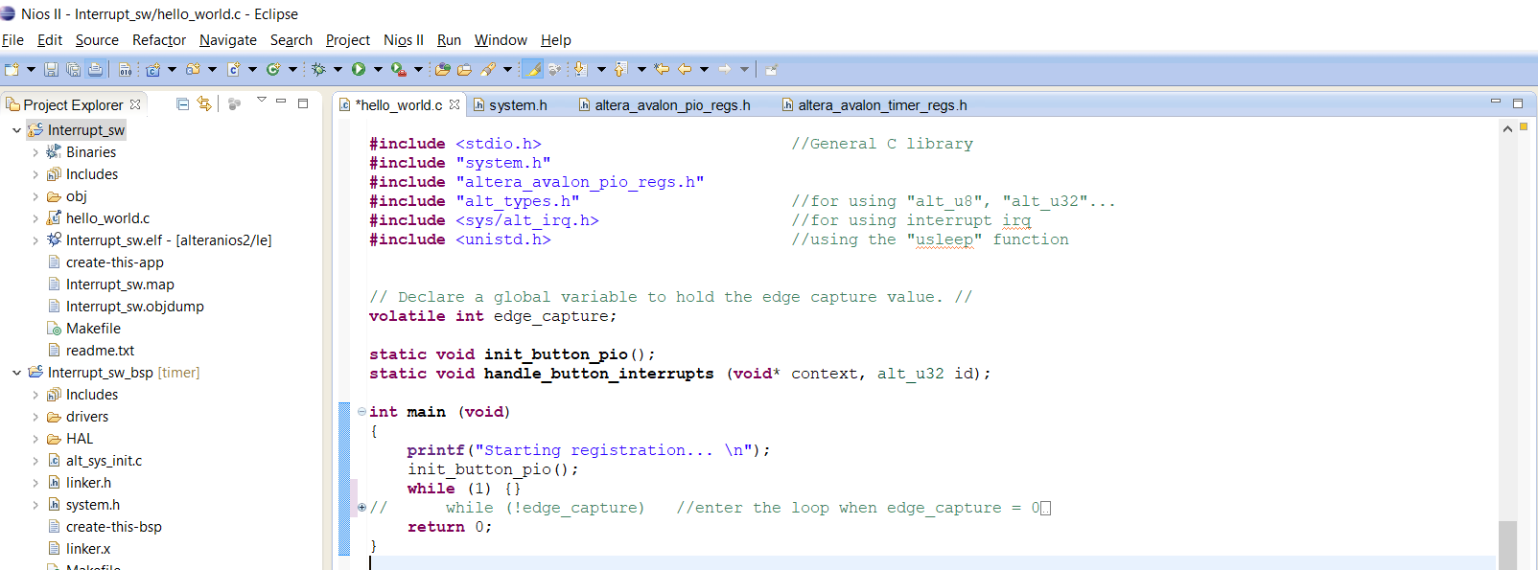Viewport: 1538px width, 570px height.
Task: Click Back to previous edit location arrow
Action: [x=684, y=69]
